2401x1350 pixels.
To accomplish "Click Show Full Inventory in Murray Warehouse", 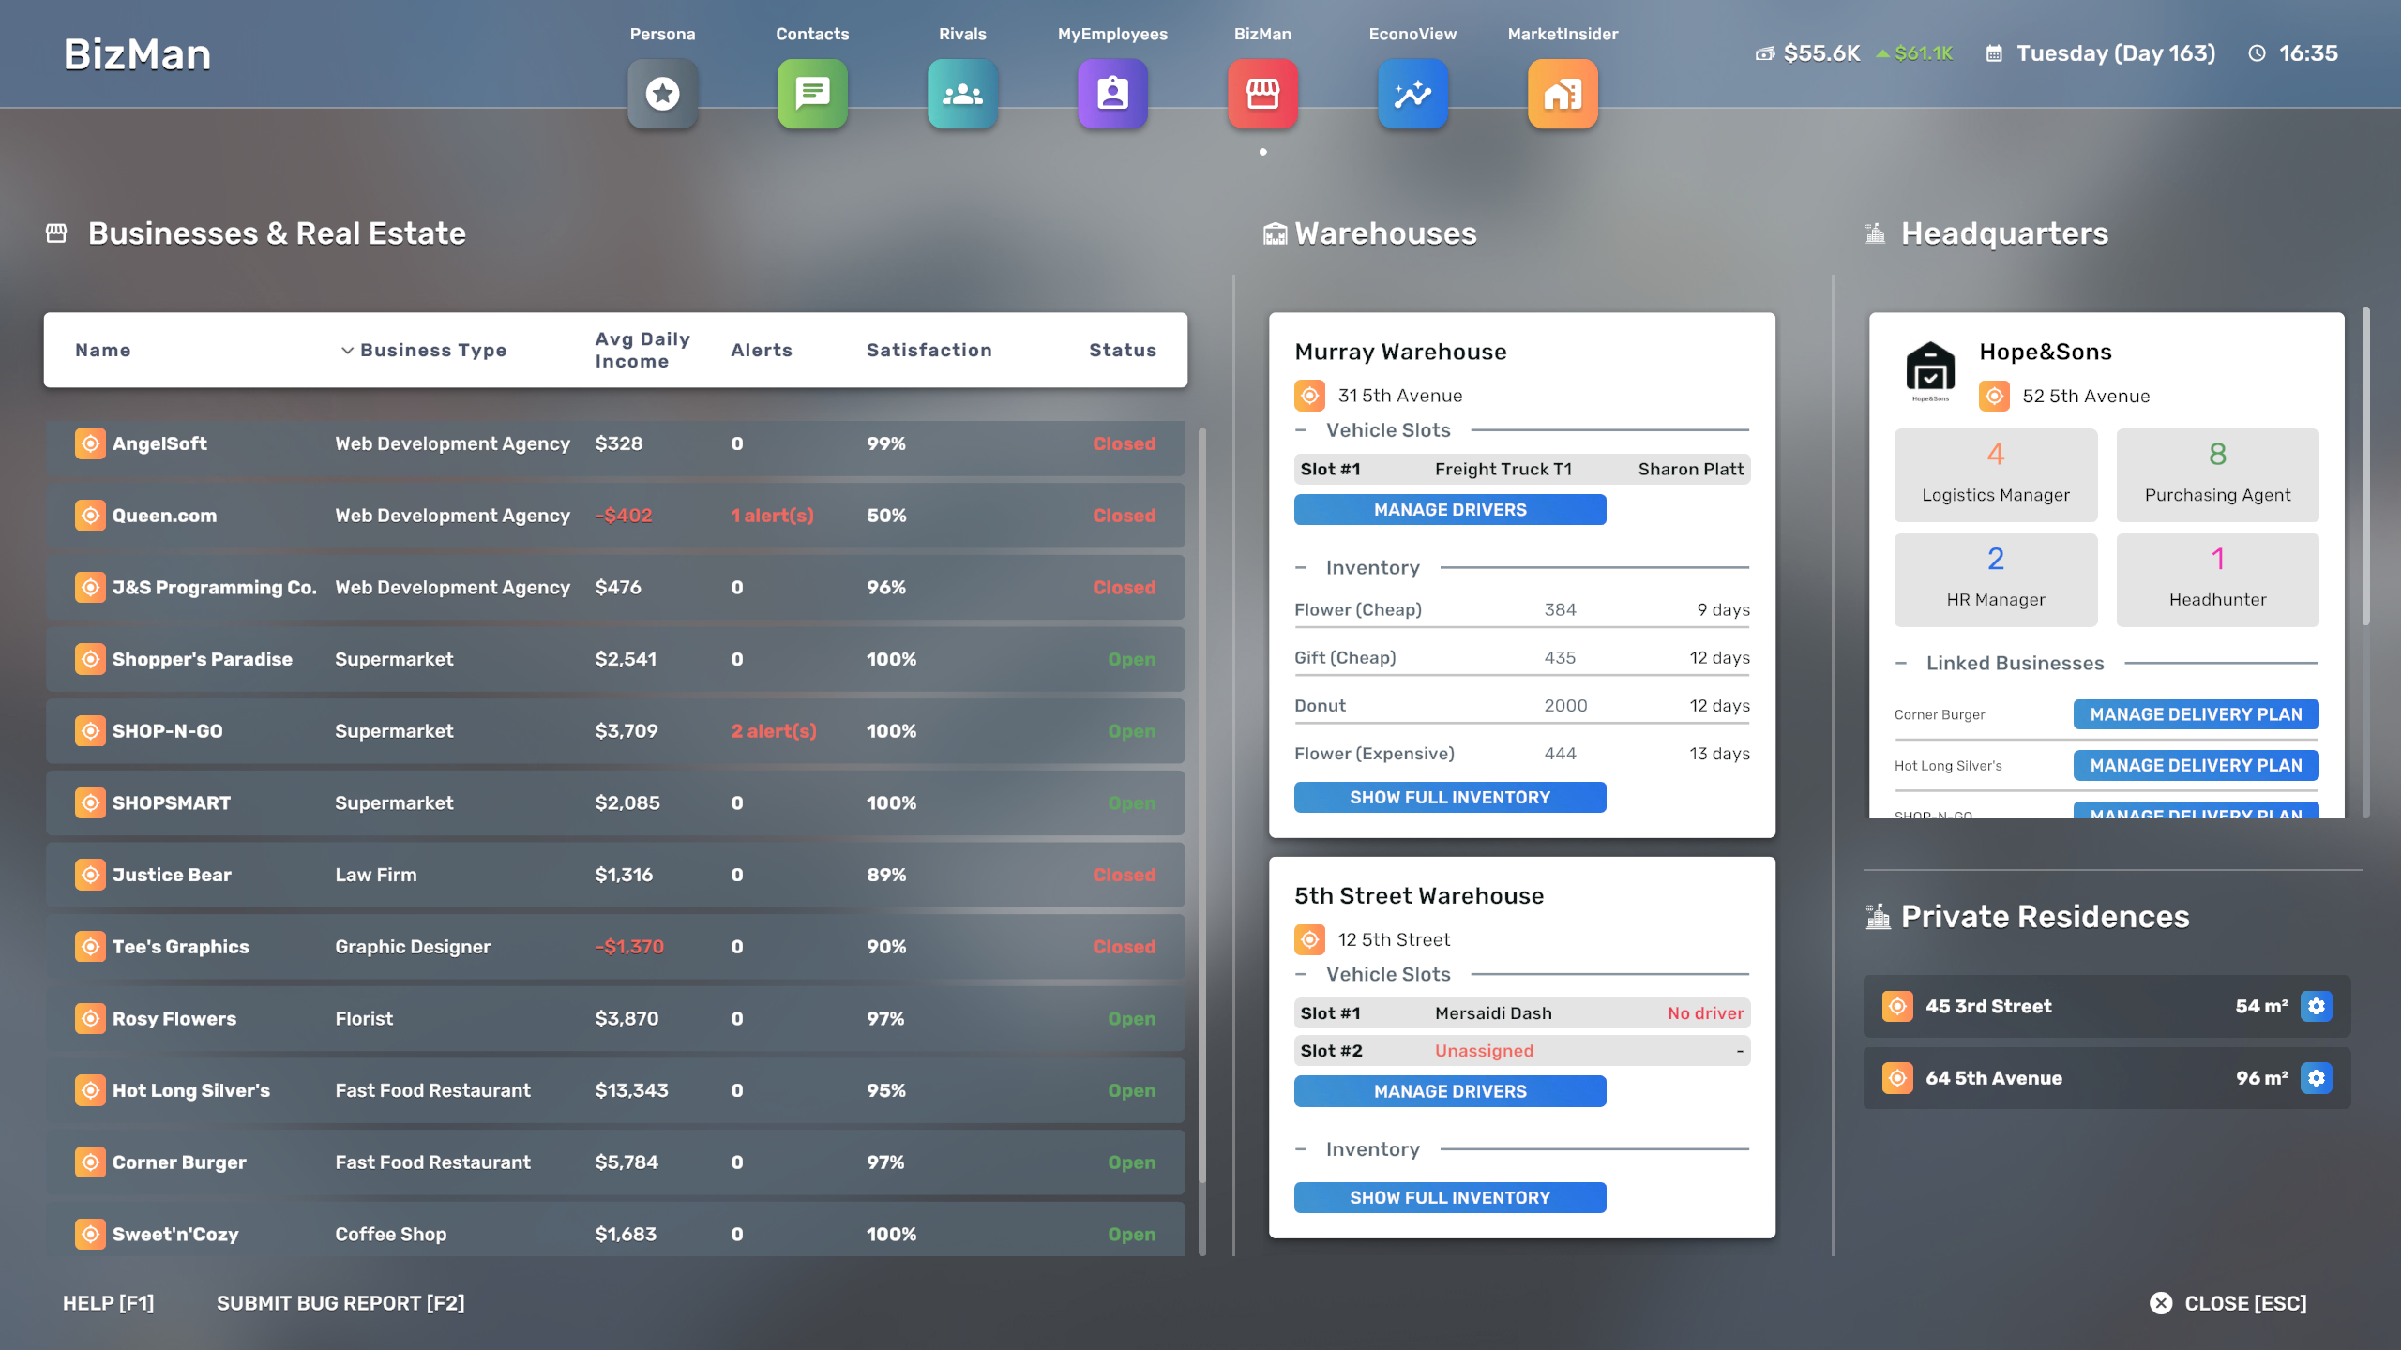I will pyautogui.click(x=1449, y=797).
